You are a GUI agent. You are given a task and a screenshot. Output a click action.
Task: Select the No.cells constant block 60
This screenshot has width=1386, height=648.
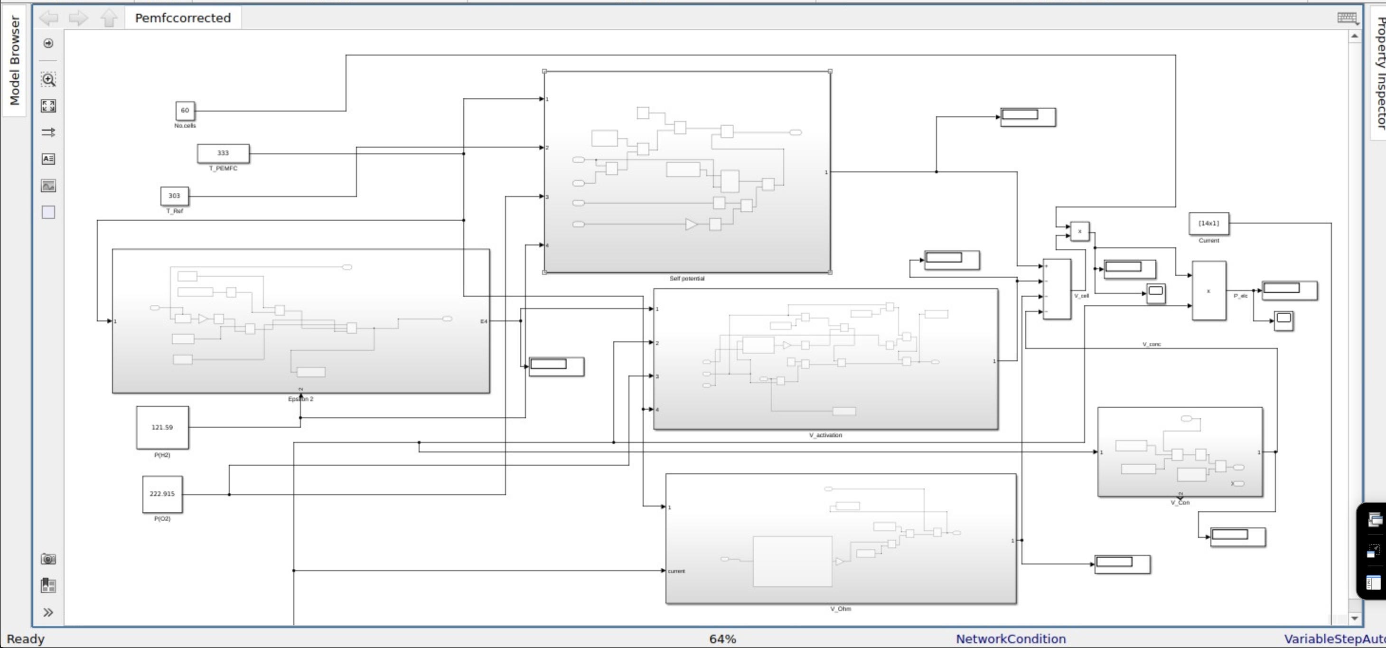click(185, 111)
